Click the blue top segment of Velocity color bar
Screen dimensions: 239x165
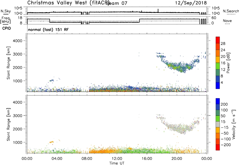click(218, 101)
